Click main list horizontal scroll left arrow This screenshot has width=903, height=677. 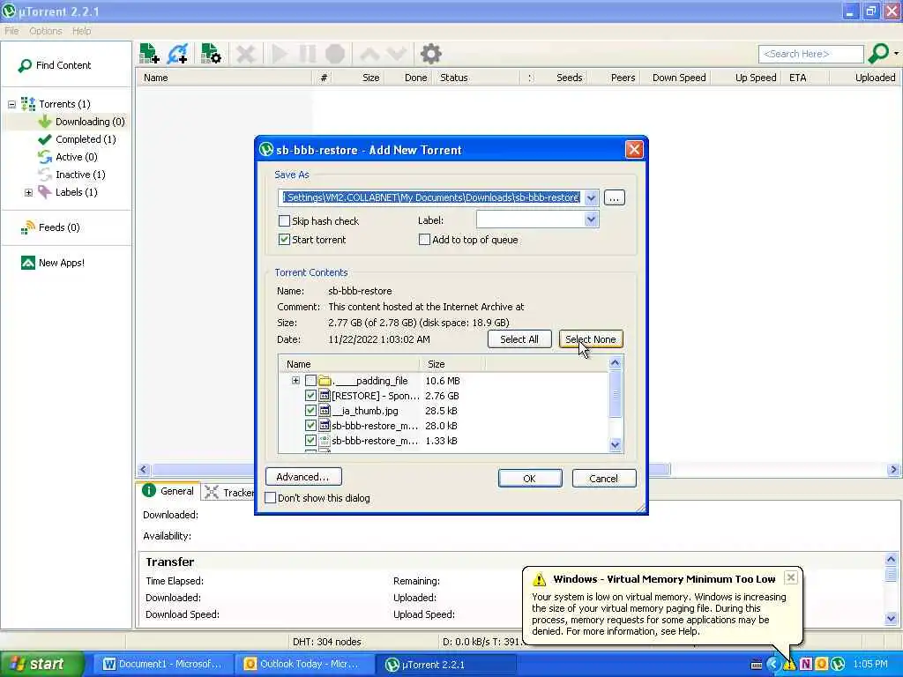click(x=144, y=470)
